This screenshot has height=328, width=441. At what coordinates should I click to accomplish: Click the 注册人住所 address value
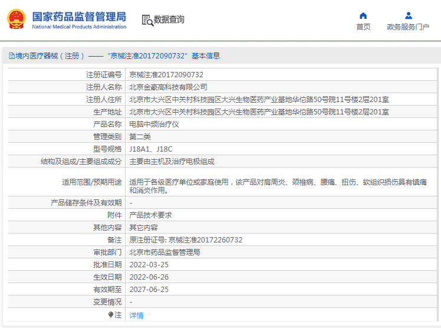pos(259,100)
